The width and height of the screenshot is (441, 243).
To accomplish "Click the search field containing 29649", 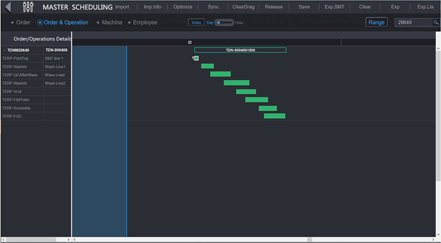I will [413, 23].
